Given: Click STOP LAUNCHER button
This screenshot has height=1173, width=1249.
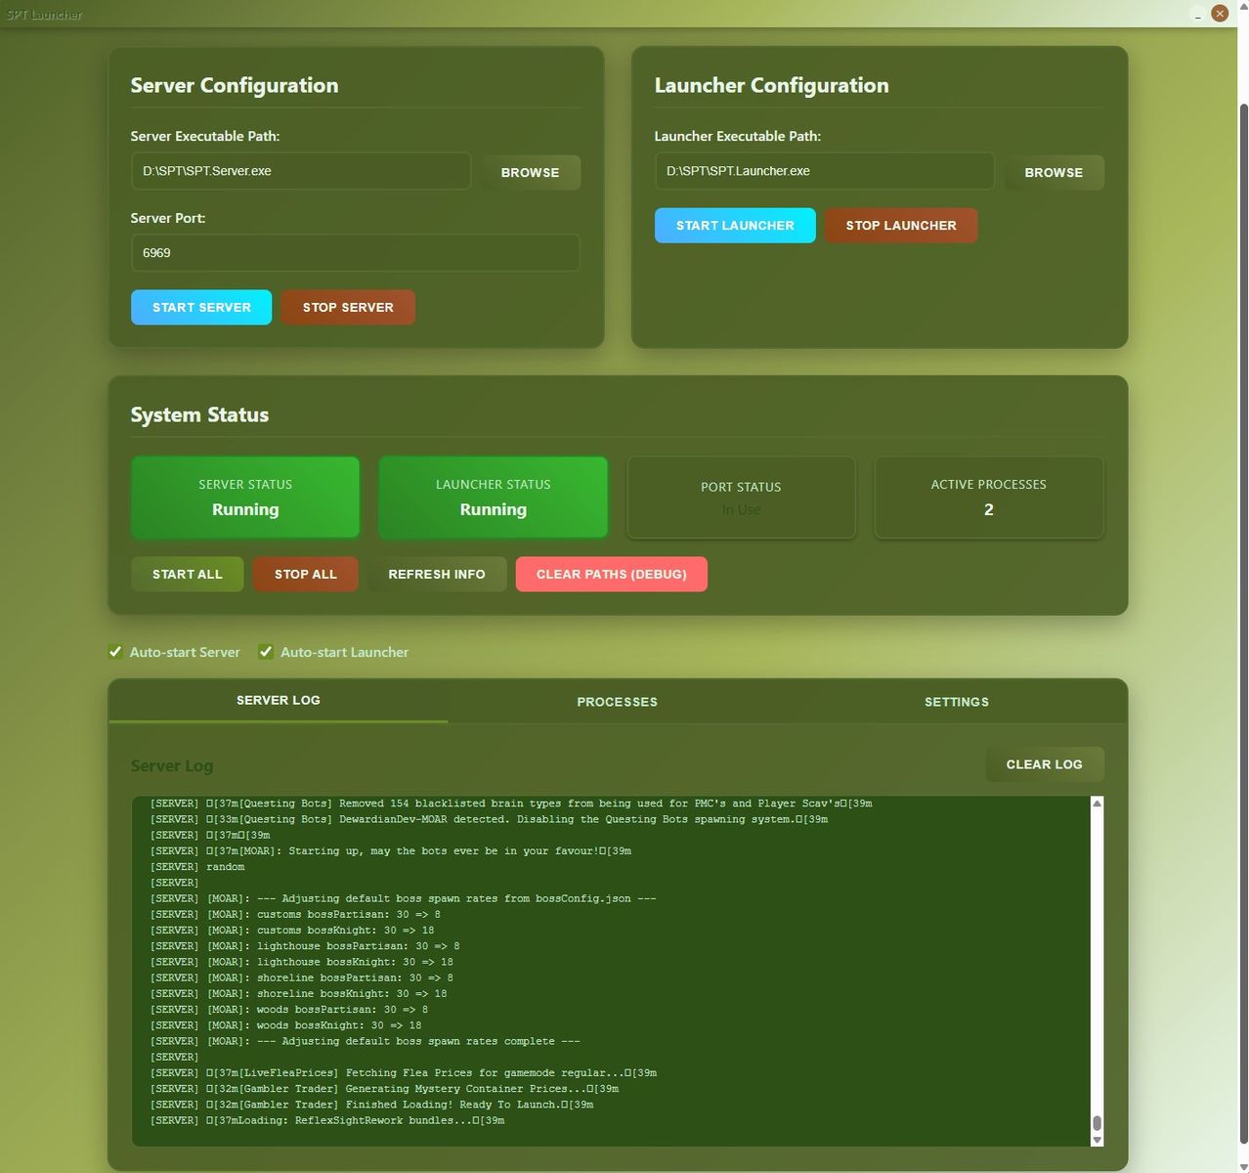Looking at the screenshot, I should click(x=901, y=225).
